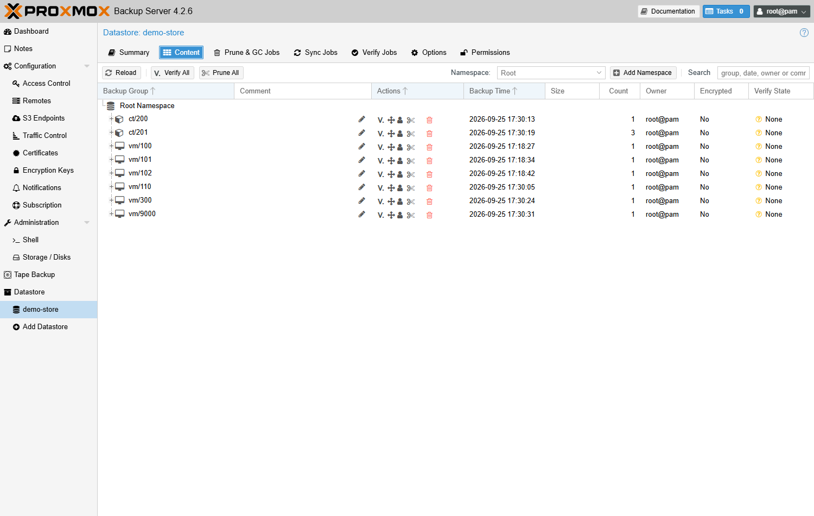
Task: Click the Verify All button
Action: pyautogui.click(x=173, y=73)
